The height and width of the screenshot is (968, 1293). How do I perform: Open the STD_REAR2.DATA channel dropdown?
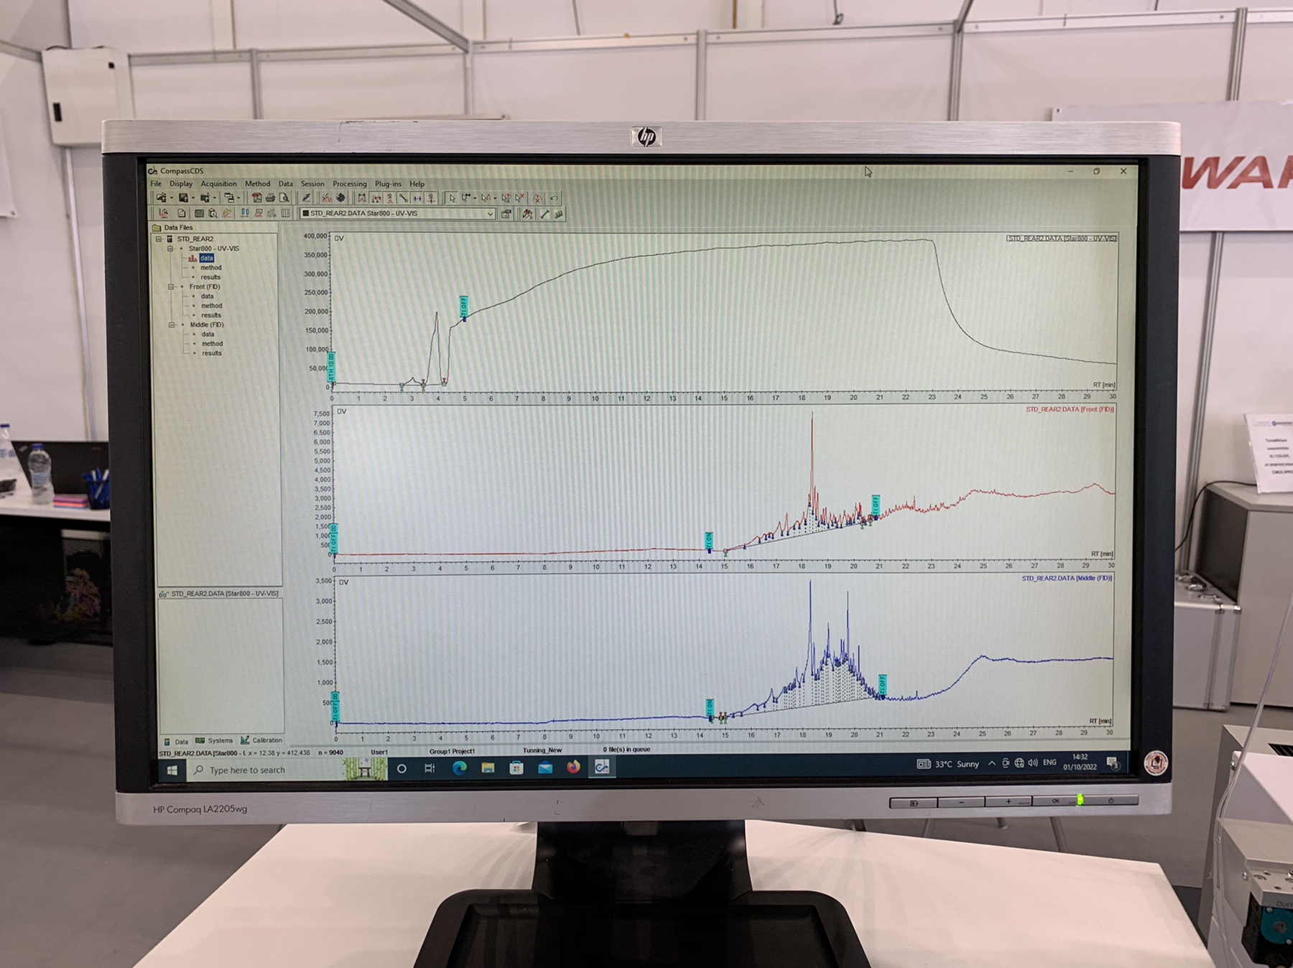[490, 213]
